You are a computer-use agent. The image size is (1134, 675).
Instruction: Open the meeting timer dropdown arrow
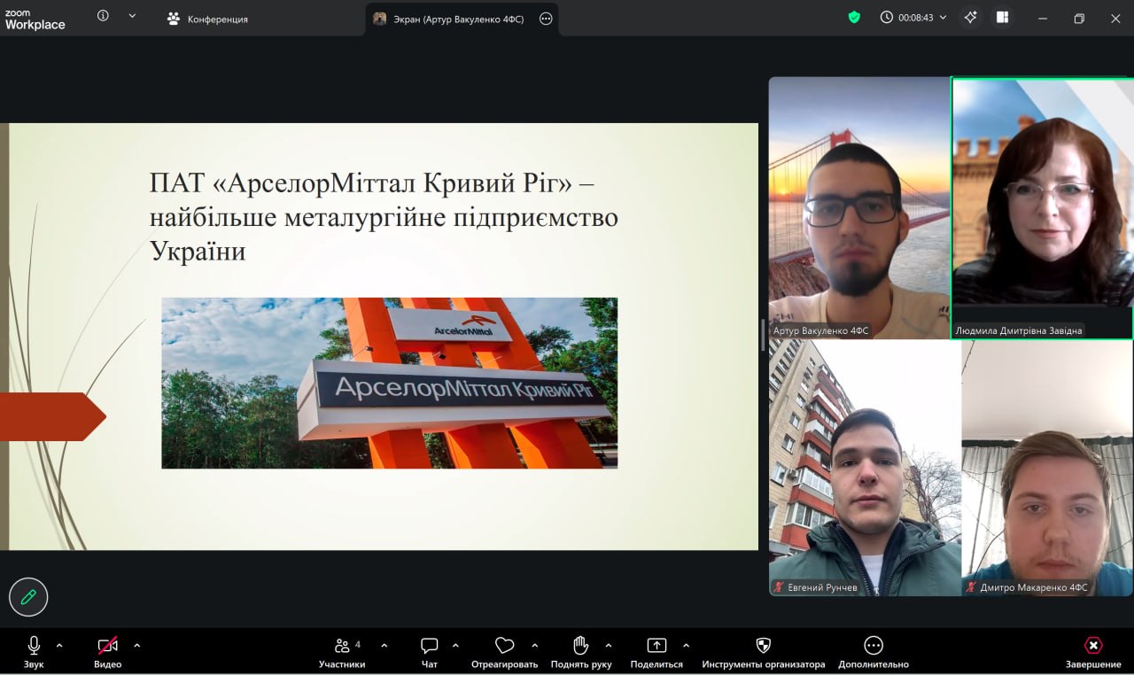(x=943, y=18)
